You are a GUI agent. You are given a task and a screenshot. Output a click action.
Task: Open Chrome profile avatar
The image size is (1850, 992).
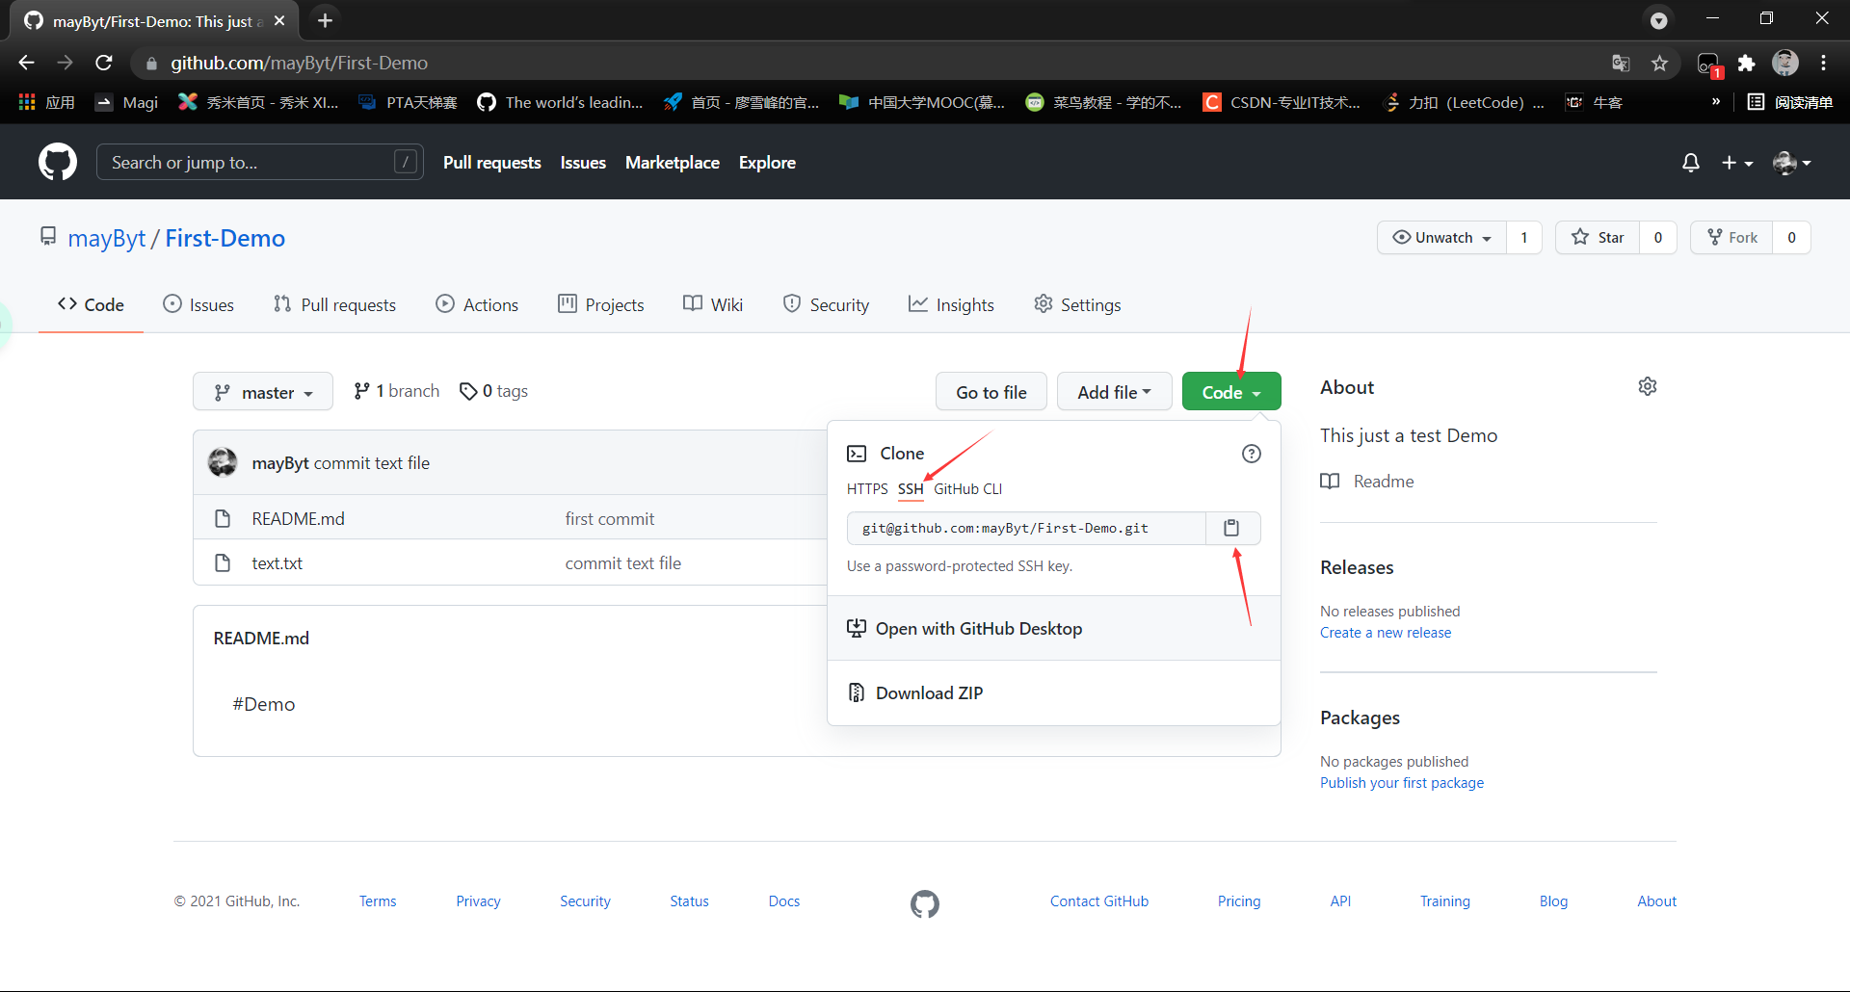coord(1785,63)
